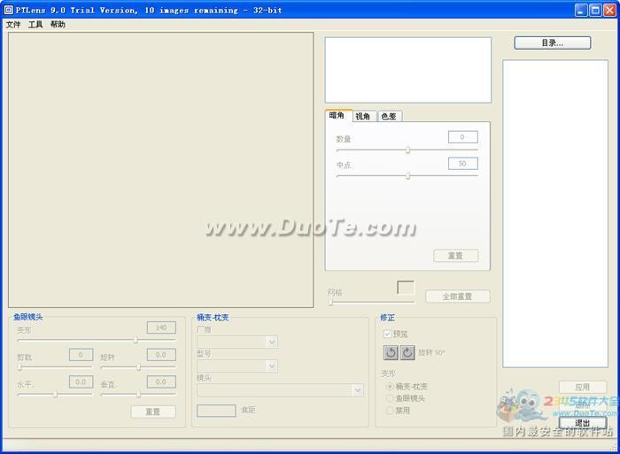
Task: Click 重置 in the 暗角 tab panel
Action: click(x=456, y=256)
